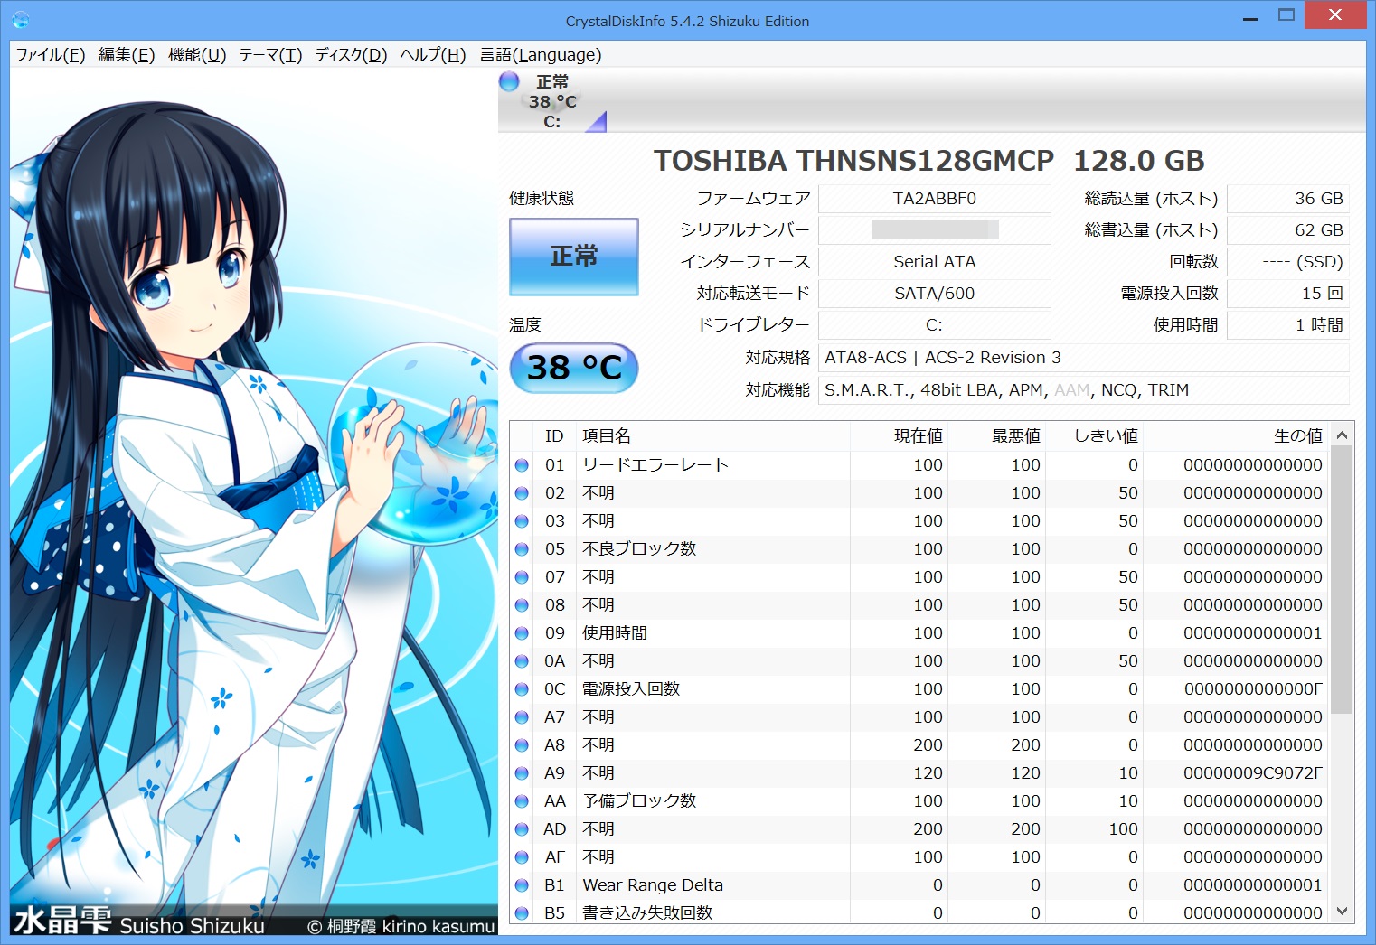The height and width of the screenshot is (945, 1376).
Task: Click the firmware field TA2ABBF0
Action: pos(935,199)
